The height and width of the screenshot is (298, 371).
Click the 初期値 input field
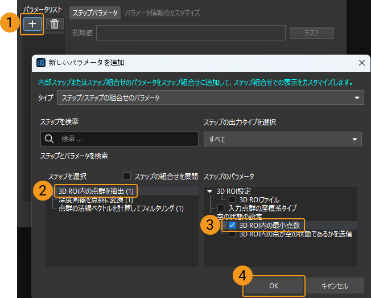(191, 33)
